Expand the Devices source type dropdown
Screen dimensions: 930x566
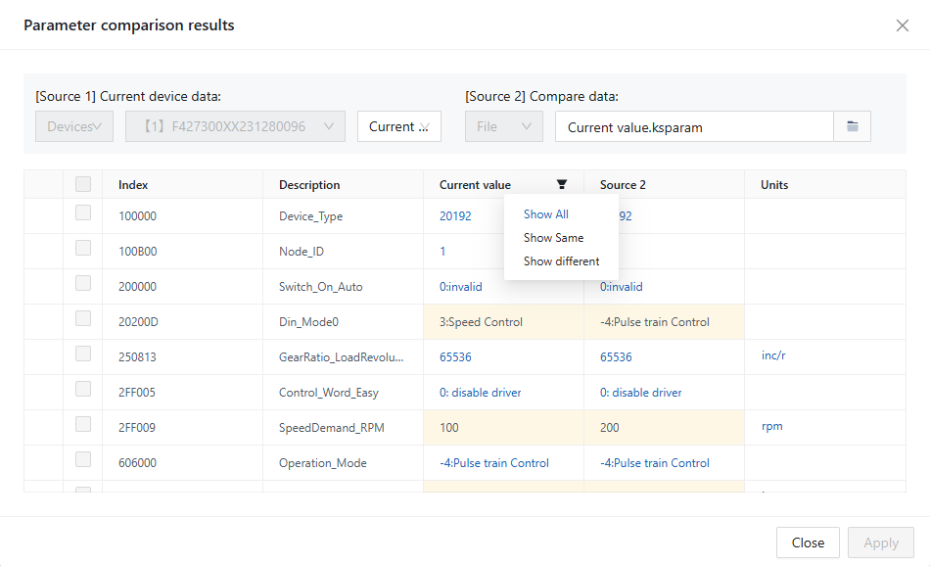coord(74,126)
